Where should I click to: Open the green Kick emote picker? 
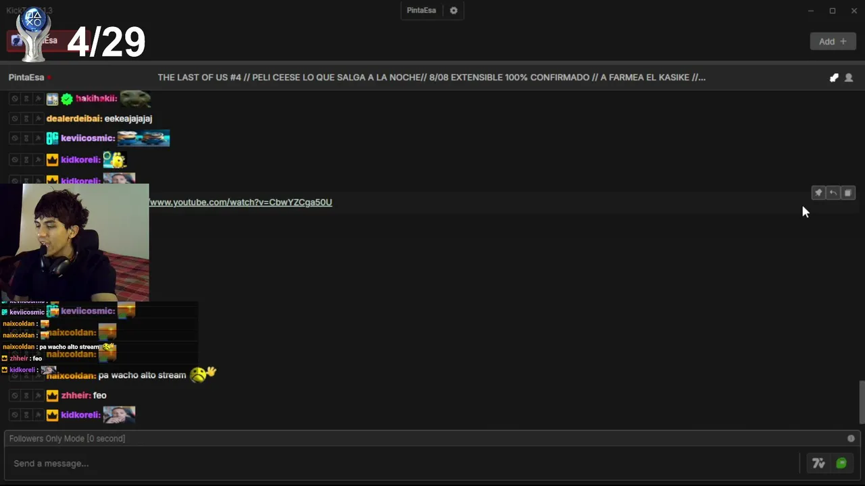[841, 463]
